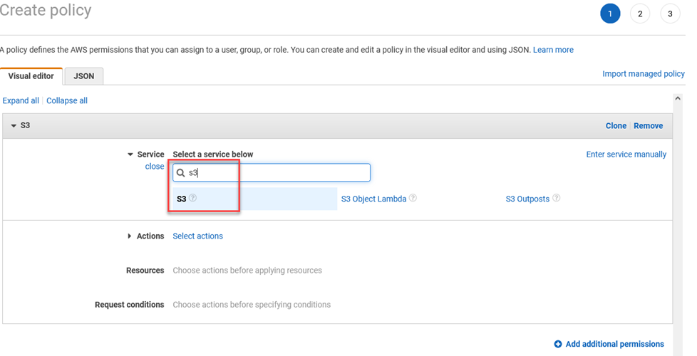Click the scrollbar up arrow
The width and height of the screenshot is (697, 356).
click(678, 98)
